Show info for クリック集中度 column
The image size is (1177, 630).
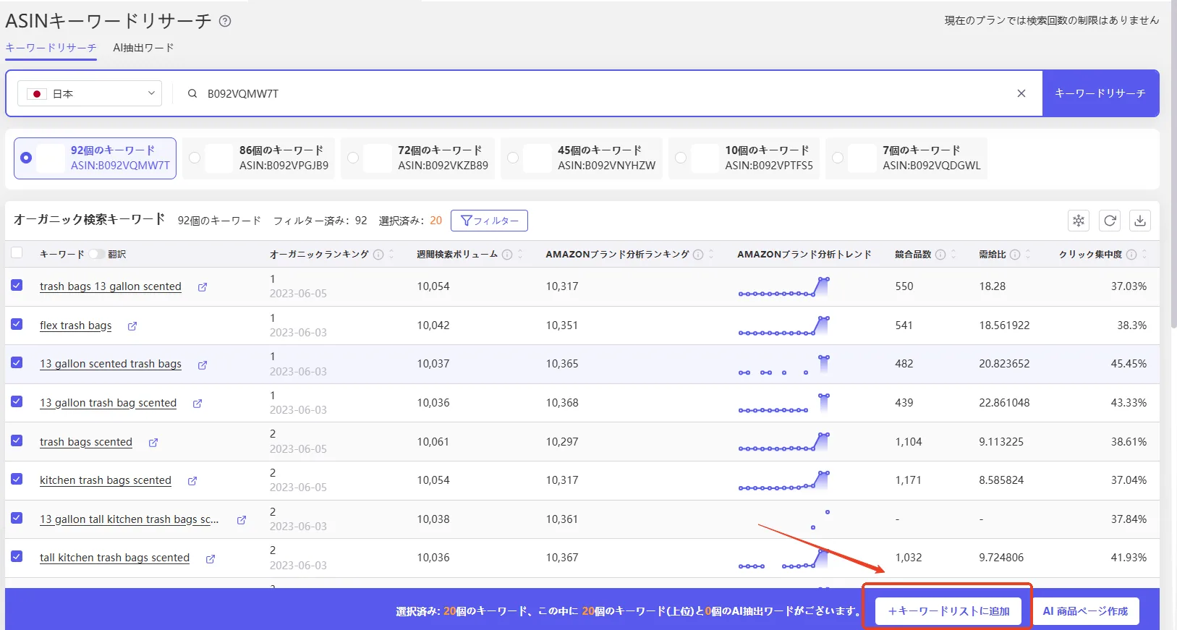pos(1131,255)
